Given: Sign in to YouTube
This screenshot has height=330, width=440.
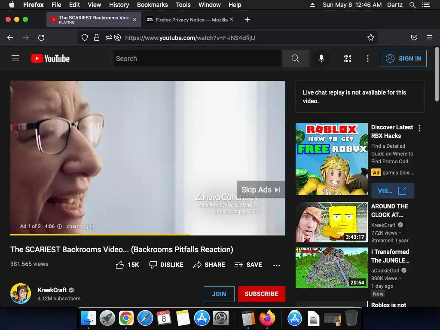Looking at the screenshot, I should click(x=403, y=58).
